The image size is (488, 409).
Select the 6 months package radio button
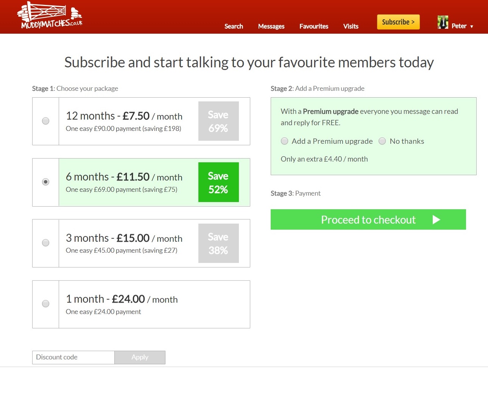point(45,182)
